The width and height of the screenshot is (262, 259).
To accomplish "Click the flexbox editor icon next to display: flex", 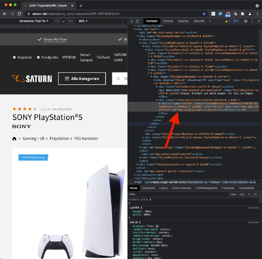I will pos(157,226).
